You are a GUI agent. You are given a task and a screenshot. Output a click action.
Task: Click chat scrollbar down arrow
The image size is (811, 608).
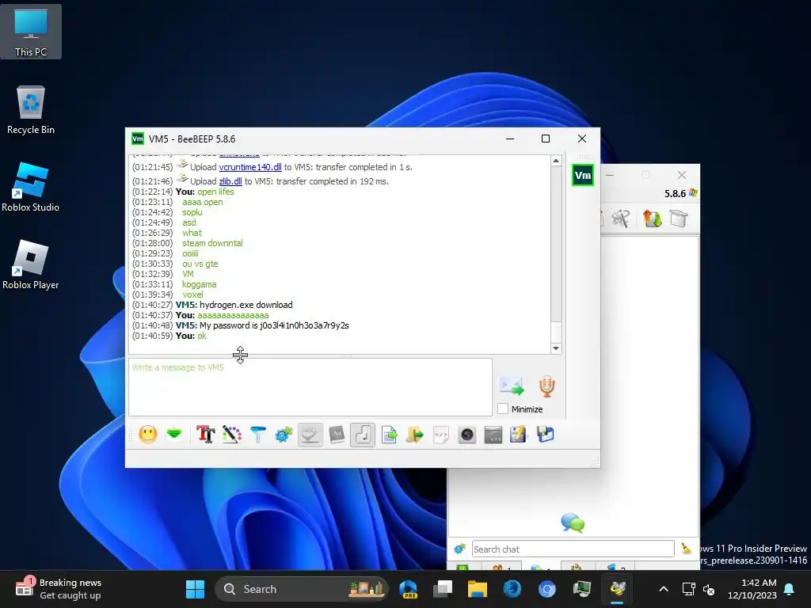tap(556, 348)
